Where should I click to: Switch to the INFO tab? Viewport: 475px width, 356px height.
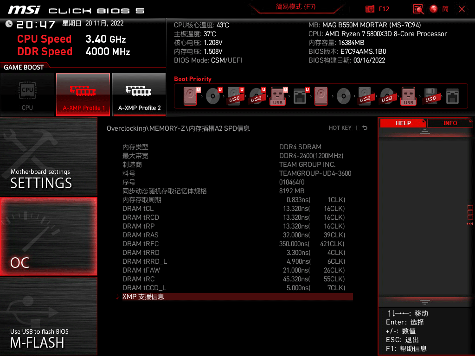pos(450,123)
